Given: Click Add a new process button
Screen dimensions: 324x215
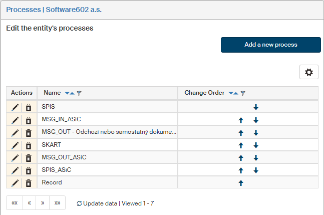Looking at the screenshot, I should click(270, 45).
